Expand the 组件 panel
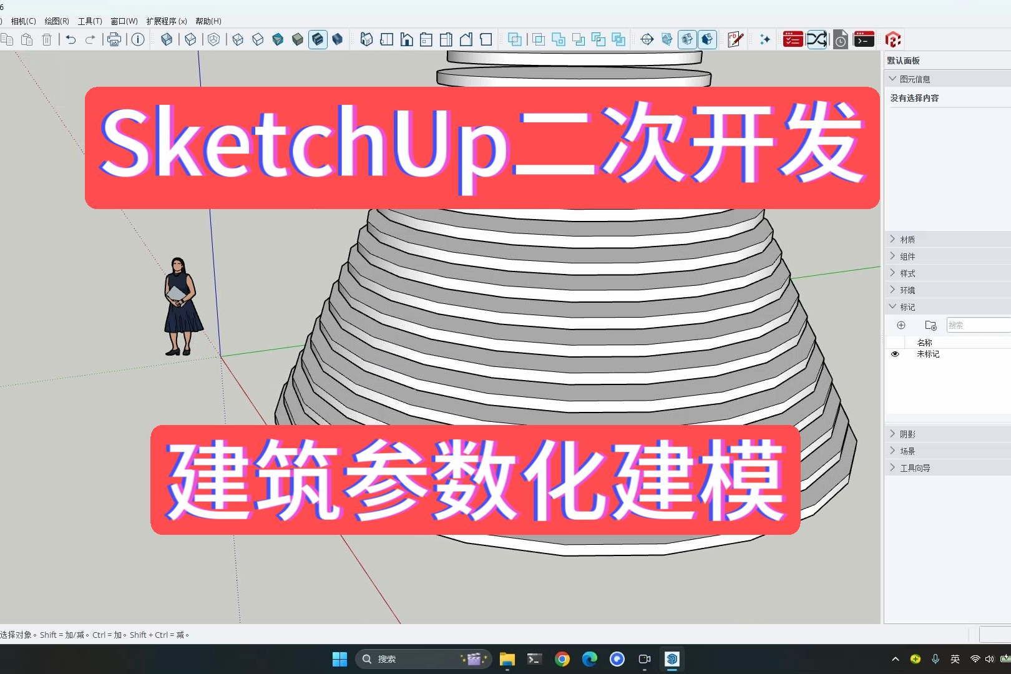 click(x=892, y=256)
